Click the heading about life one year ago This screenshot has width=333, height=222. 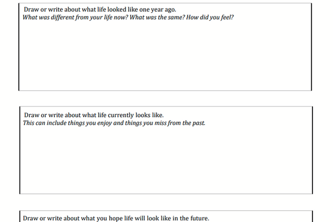point(100,9)
